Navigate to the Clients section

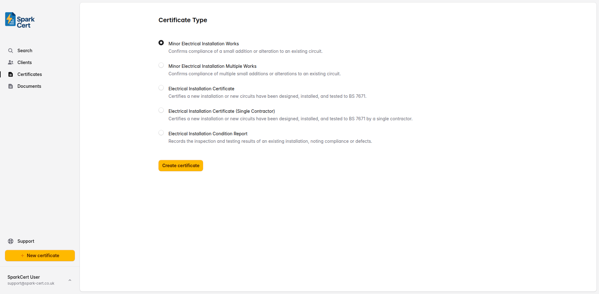(24, 62)
